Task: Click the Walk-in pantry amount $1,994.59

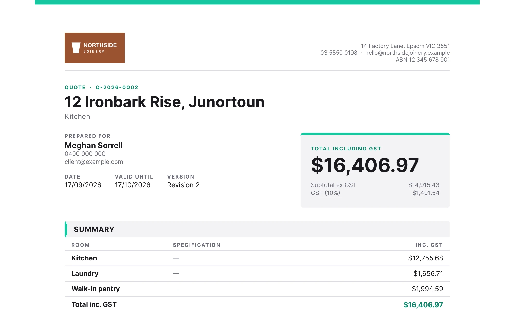Action: [427, 289]
